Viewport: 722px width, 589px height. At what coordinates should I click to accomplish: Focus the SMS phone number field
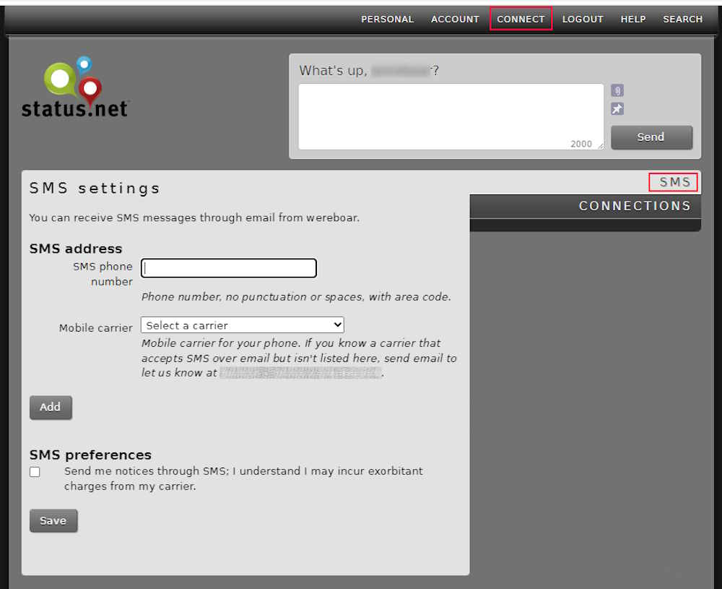point(229,268)
